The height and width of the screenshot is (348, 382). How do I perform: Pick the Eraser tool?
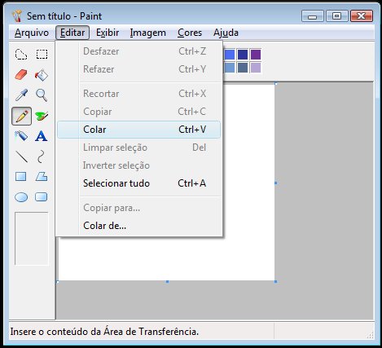coord(21,75)
